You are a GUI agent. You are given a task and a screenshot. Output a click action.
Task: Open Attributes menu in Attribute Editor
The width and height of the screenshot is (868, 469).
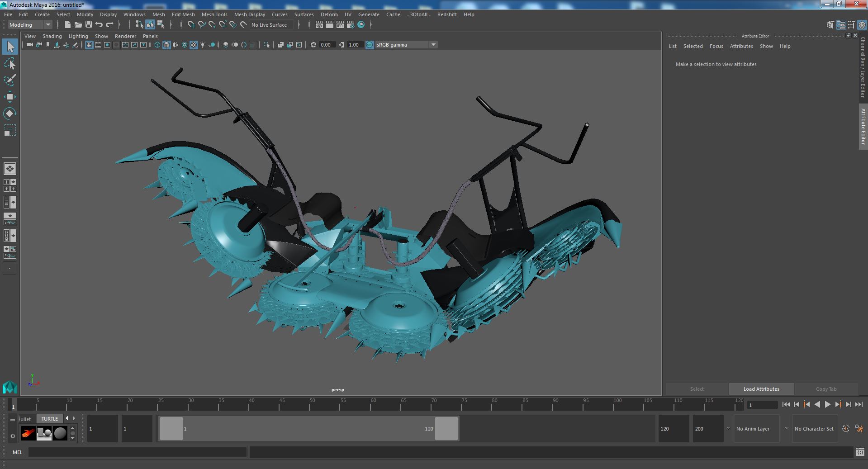point(741,46)
